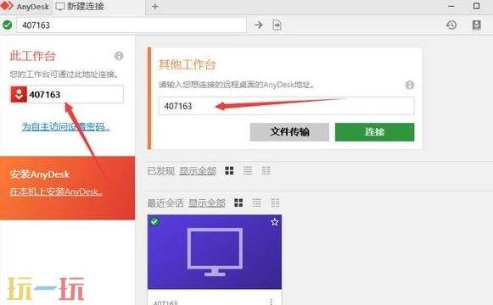
Task: Open a new tab with plus button
Action: pyautogui.click(x=155, y=6)
